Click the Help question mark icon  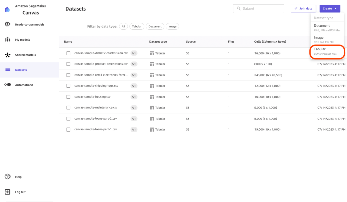tap(7, 177)
